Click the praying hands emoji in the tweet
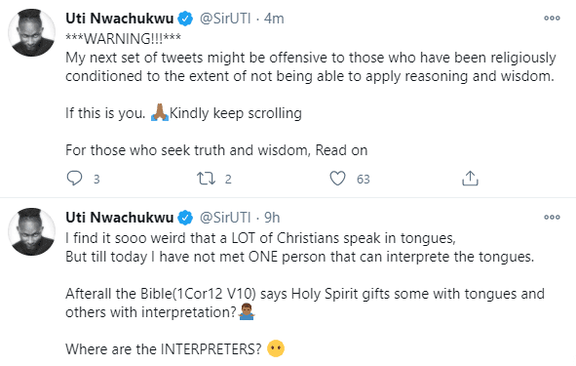576x366 pixels. click(160, 112)
